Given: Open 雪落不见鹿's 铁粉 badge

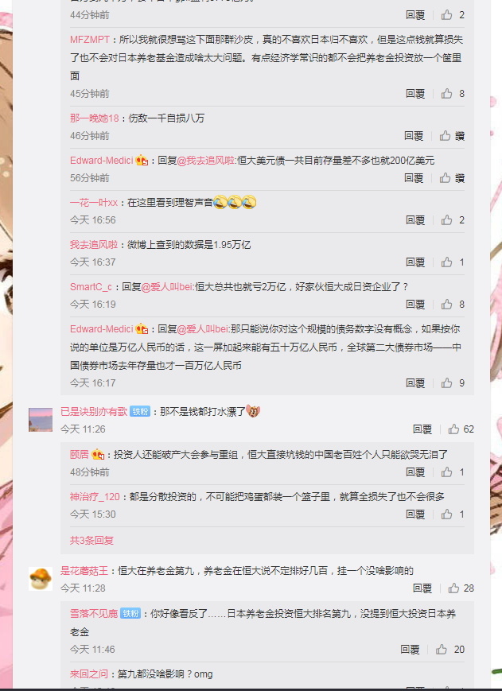Looking at the screenshot, I should coord(130,613).
